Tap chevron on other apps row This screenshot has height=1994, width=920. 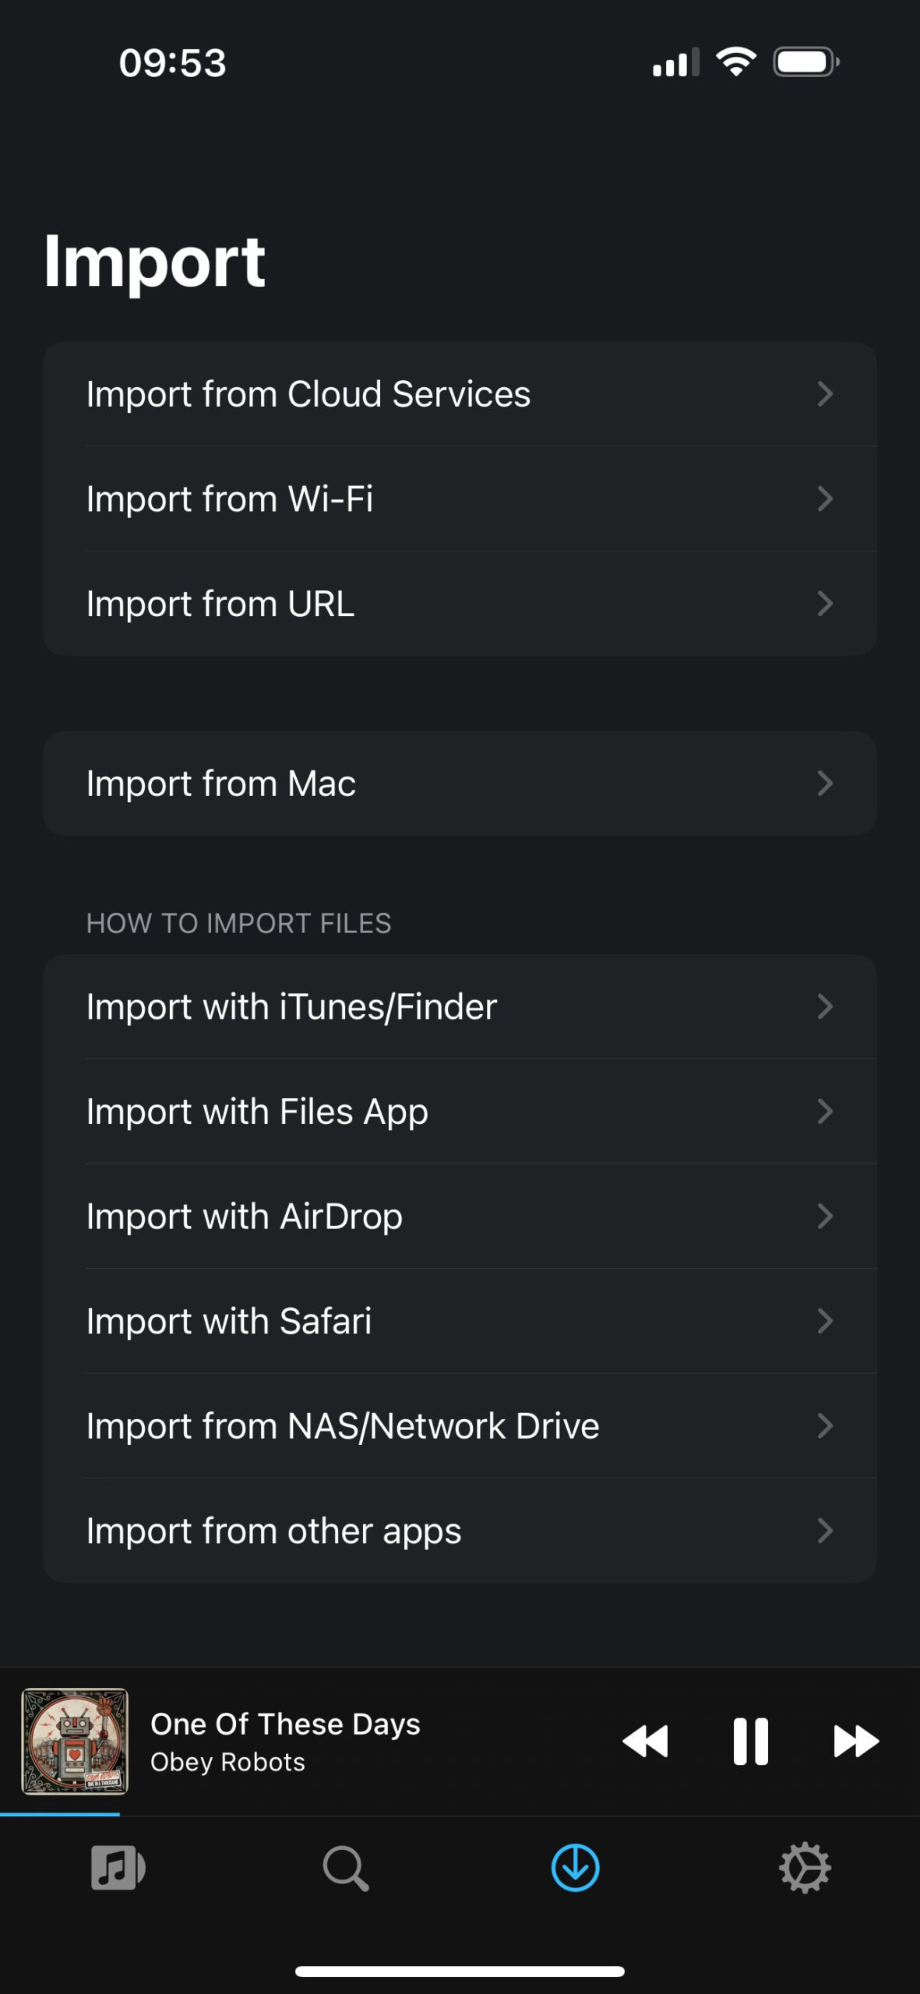pyautogui.click(x=825, y=1531)
